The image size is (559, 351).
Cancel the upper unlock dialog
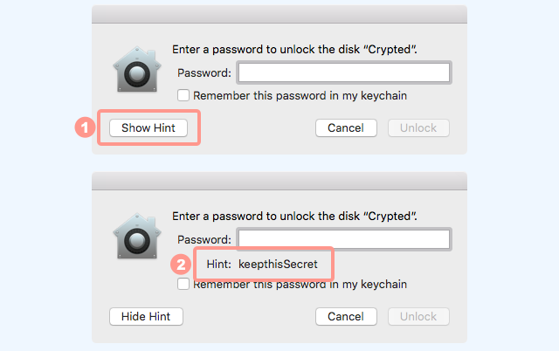(x=346, y=128)
